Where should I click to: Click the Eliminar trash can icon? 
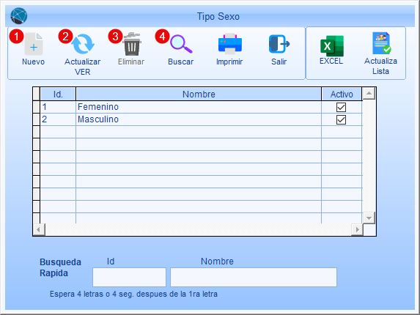point(132,44)
